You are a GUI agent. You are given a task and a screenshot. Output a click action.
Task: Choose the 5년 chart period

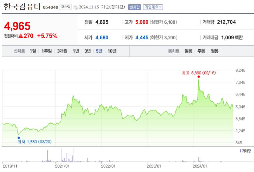(99, 51)
